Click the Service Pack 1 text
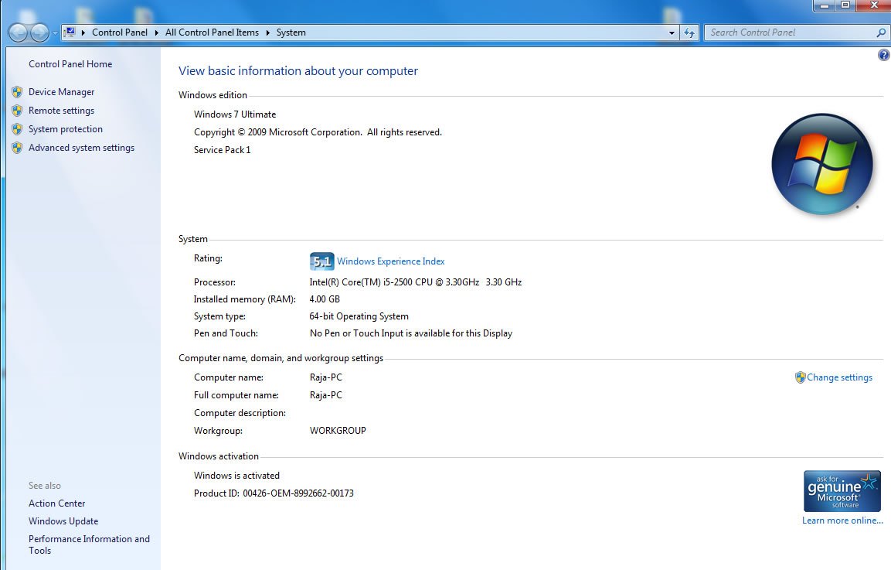The image size is (891, 570). click(x=223, y=150)
